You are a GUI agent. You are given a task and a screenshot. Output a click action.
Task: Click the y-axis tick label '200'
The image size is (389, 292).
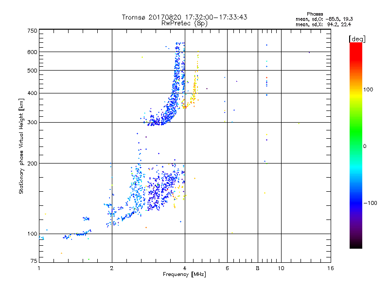coord(32,164)
